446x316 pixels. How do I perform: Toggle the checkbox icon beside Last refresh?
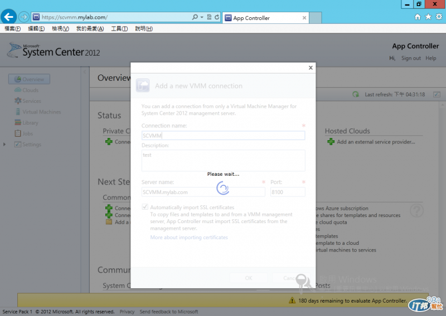437,94
